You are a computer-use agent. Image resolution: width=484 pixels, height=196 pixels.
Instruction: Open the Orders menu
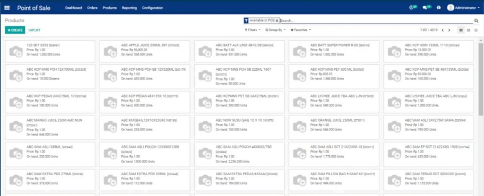[x=92, y=8]
